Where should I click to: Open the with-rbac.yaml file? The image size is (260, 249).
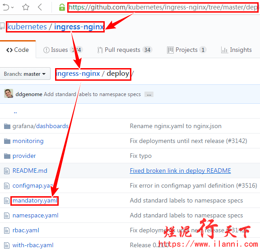(33, 245)
